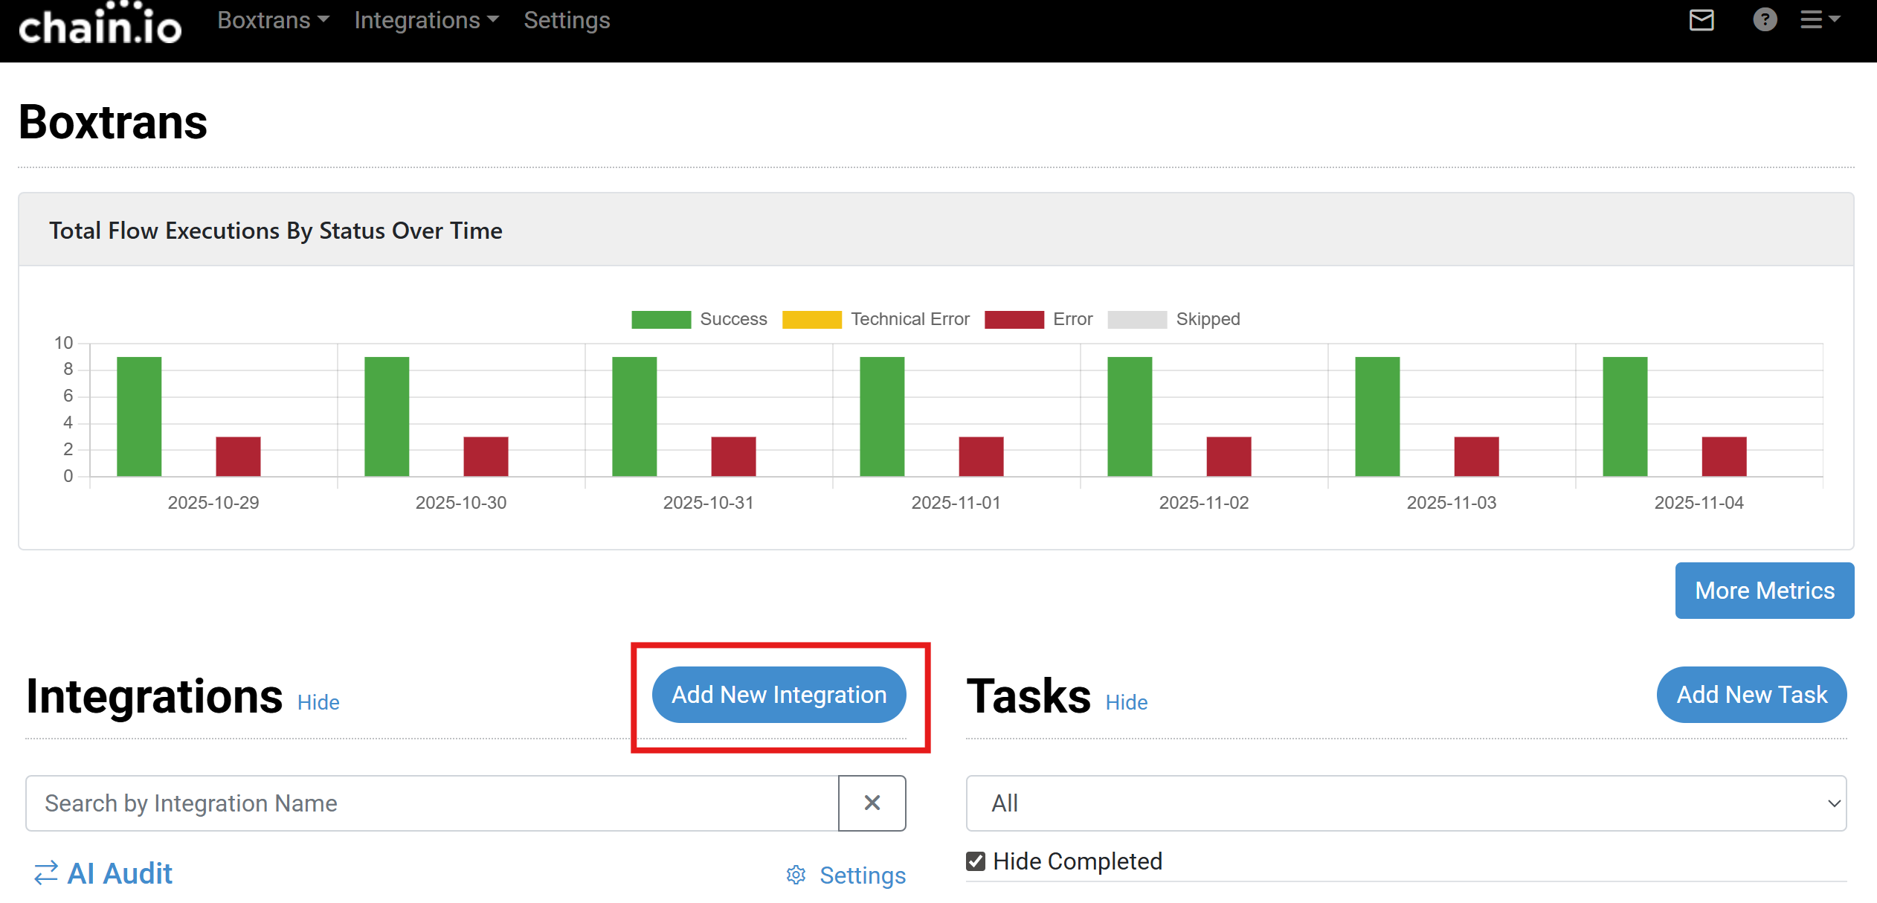The image size is (1877, 903).
Task: Clear search with the X button
Action: (872, 803)
